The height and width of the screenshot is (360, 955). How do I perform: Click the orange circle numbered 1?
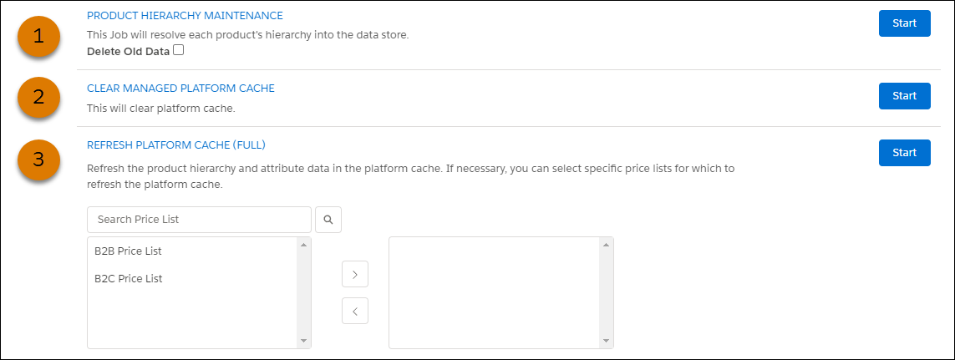click(x=39, y=37)
